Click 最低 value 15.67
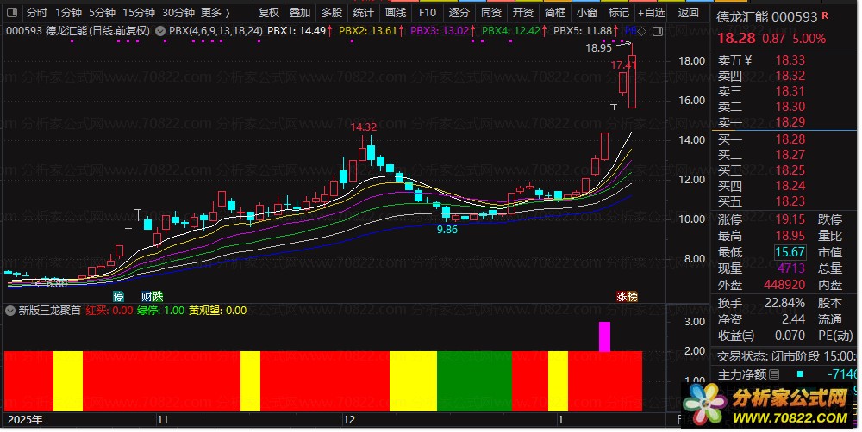 click(x=790, y=252)
